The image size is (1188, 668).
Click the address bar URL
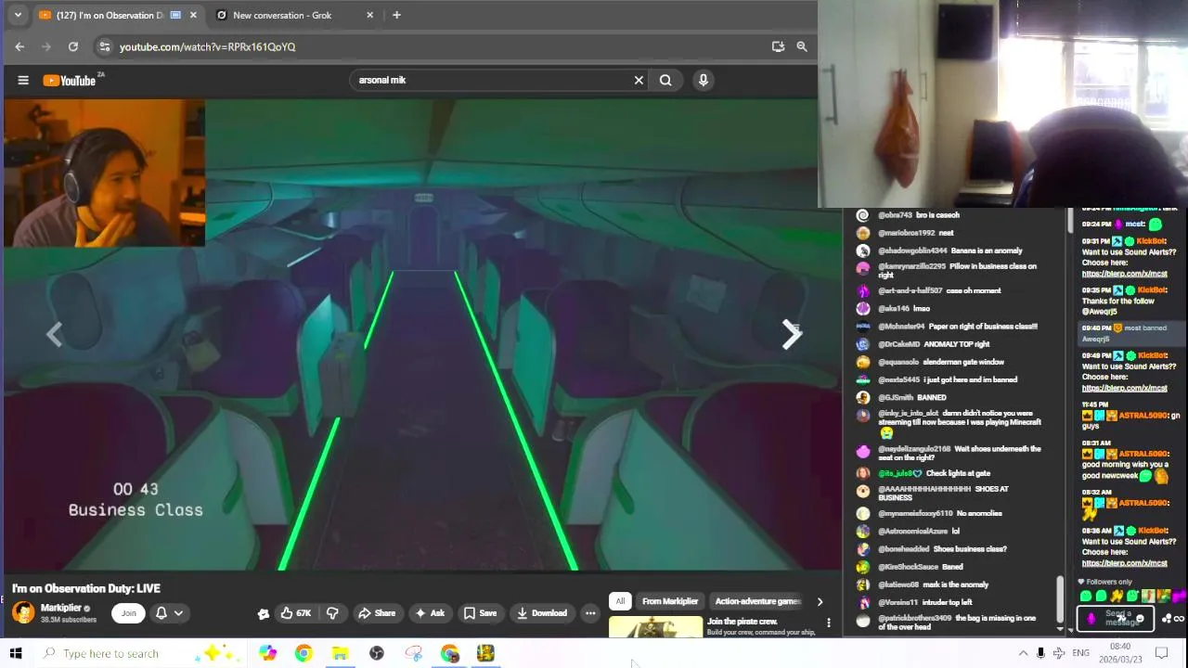208,46
